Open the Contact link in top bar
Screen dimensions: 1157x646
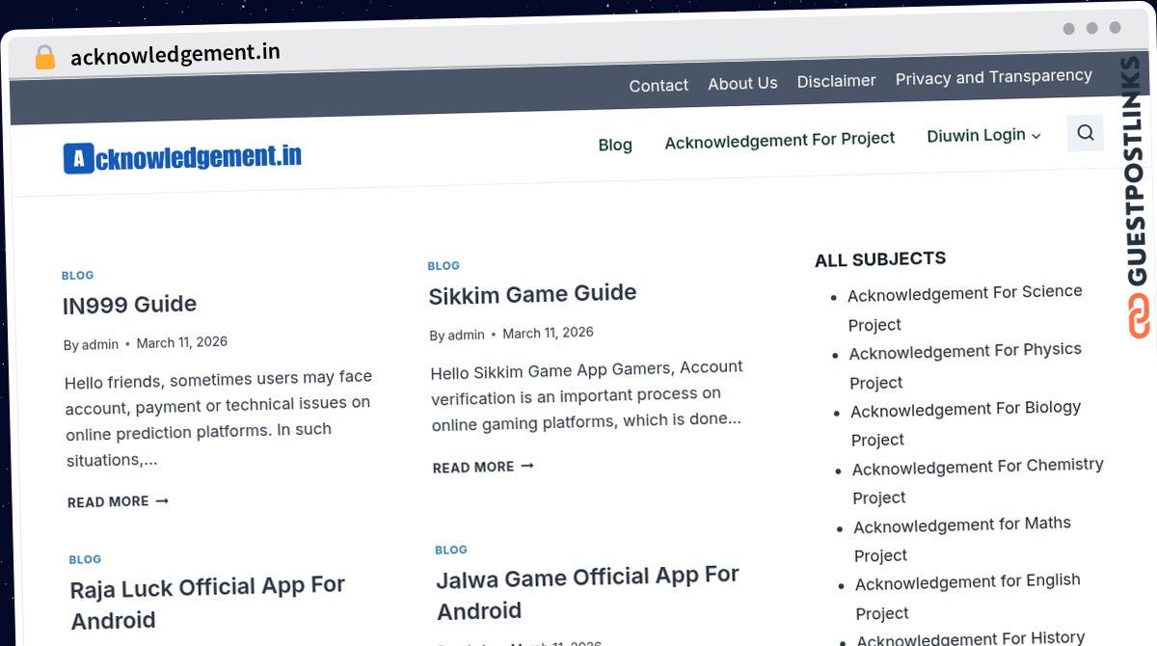[659, 86]
